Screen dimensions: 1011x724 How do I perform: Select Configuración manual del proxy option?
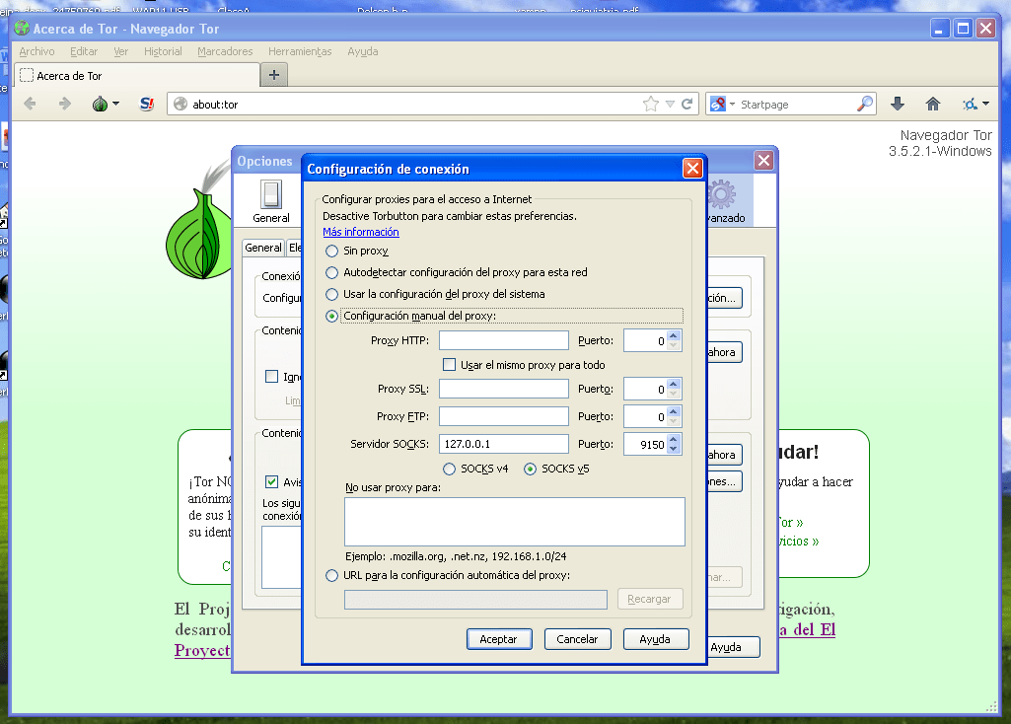pyautogui.click(x=332, y=316)
